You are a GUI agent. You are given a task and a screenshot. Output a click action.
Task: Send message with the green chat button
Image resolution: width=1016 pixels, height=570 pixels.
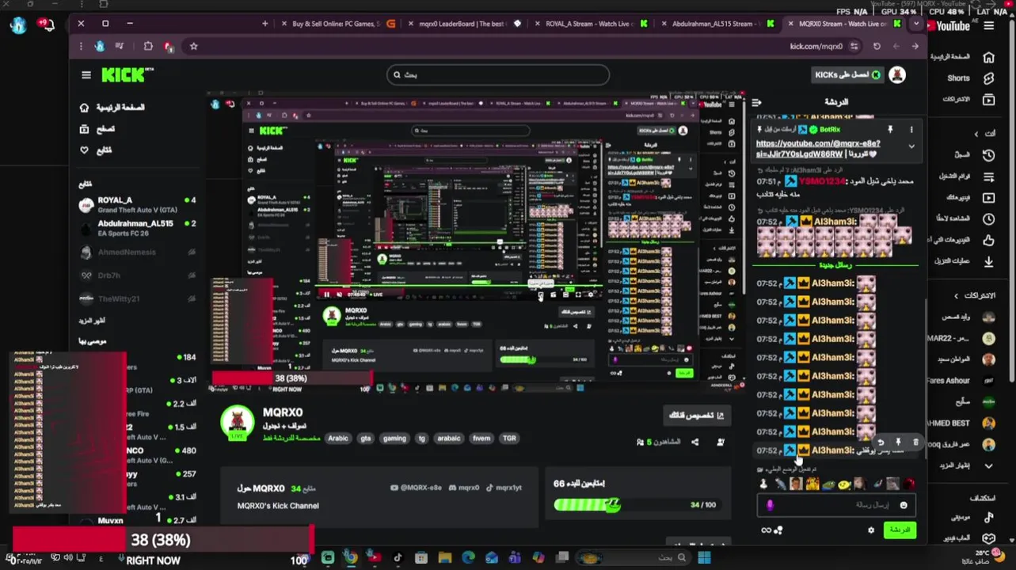[900, 530]
